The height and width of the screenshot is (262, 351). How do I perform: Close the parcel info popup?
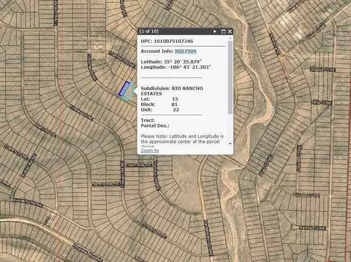click(230, 32)
